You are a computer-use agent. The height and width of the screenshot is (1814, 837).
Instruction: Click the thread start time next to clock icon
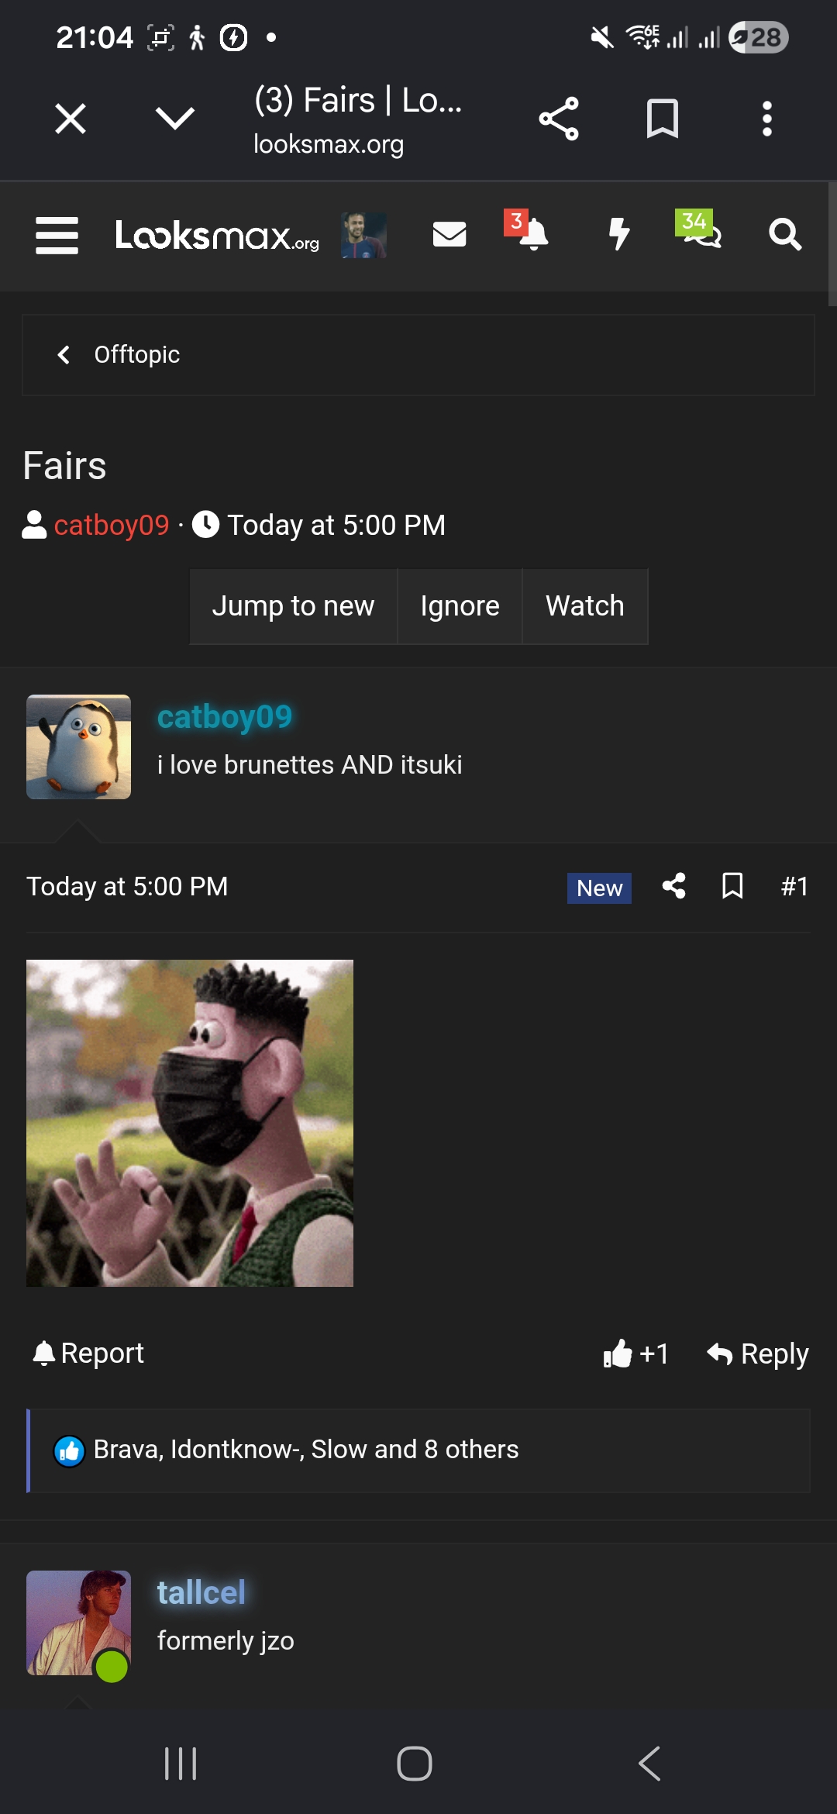click(x=336, y=525)
